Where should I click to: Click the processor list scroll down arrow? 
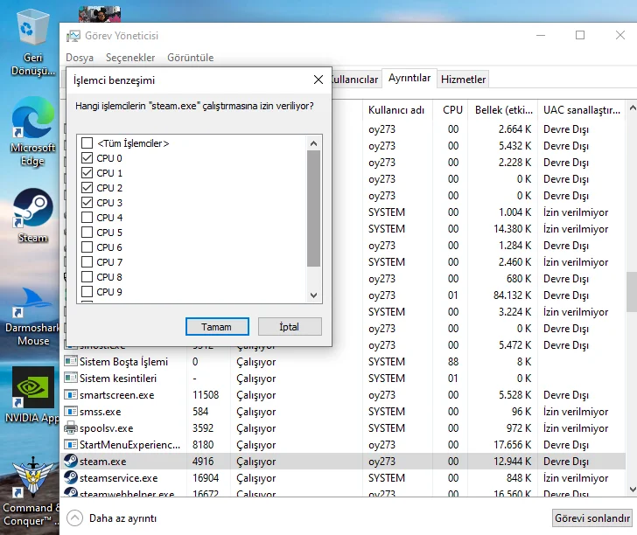(313, 295)
